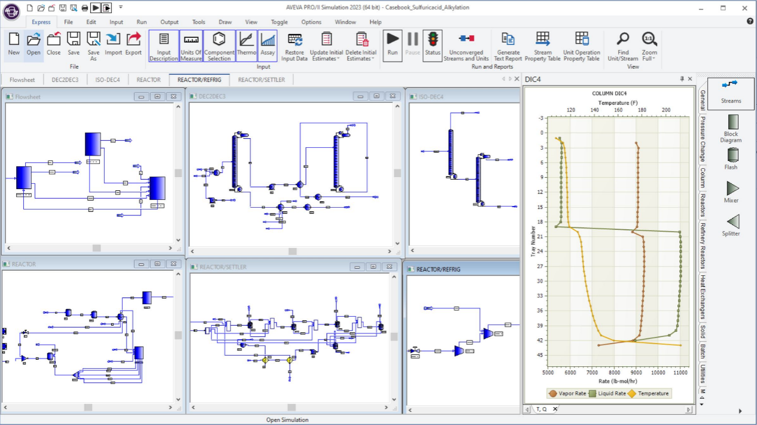This screenshot has width=757, height=425.
Task: Pin the DIC4 panel
Action: pos(682,79)
